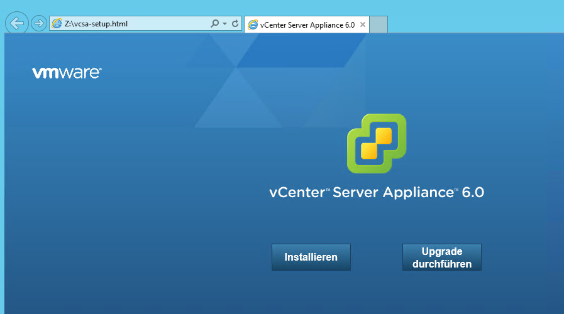Click the Internet Explorer page icon in address bar
The width and height of the screenshot is (564, 314).
coord(57,24)
